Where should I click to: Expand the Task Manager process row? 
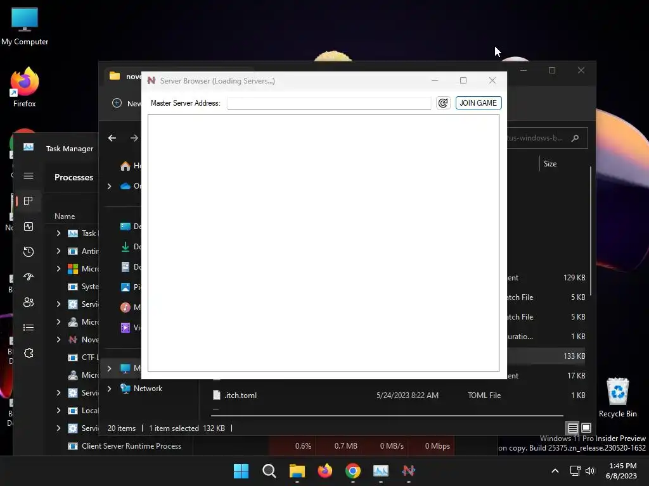pyautogui.click(x=58, y=234)
